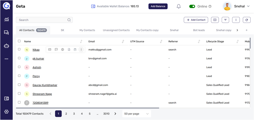Click the notification bell icon

[179, 6]
